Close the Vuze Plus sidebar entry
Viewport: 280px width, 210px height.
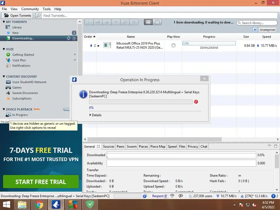click(x=75, y=60)
